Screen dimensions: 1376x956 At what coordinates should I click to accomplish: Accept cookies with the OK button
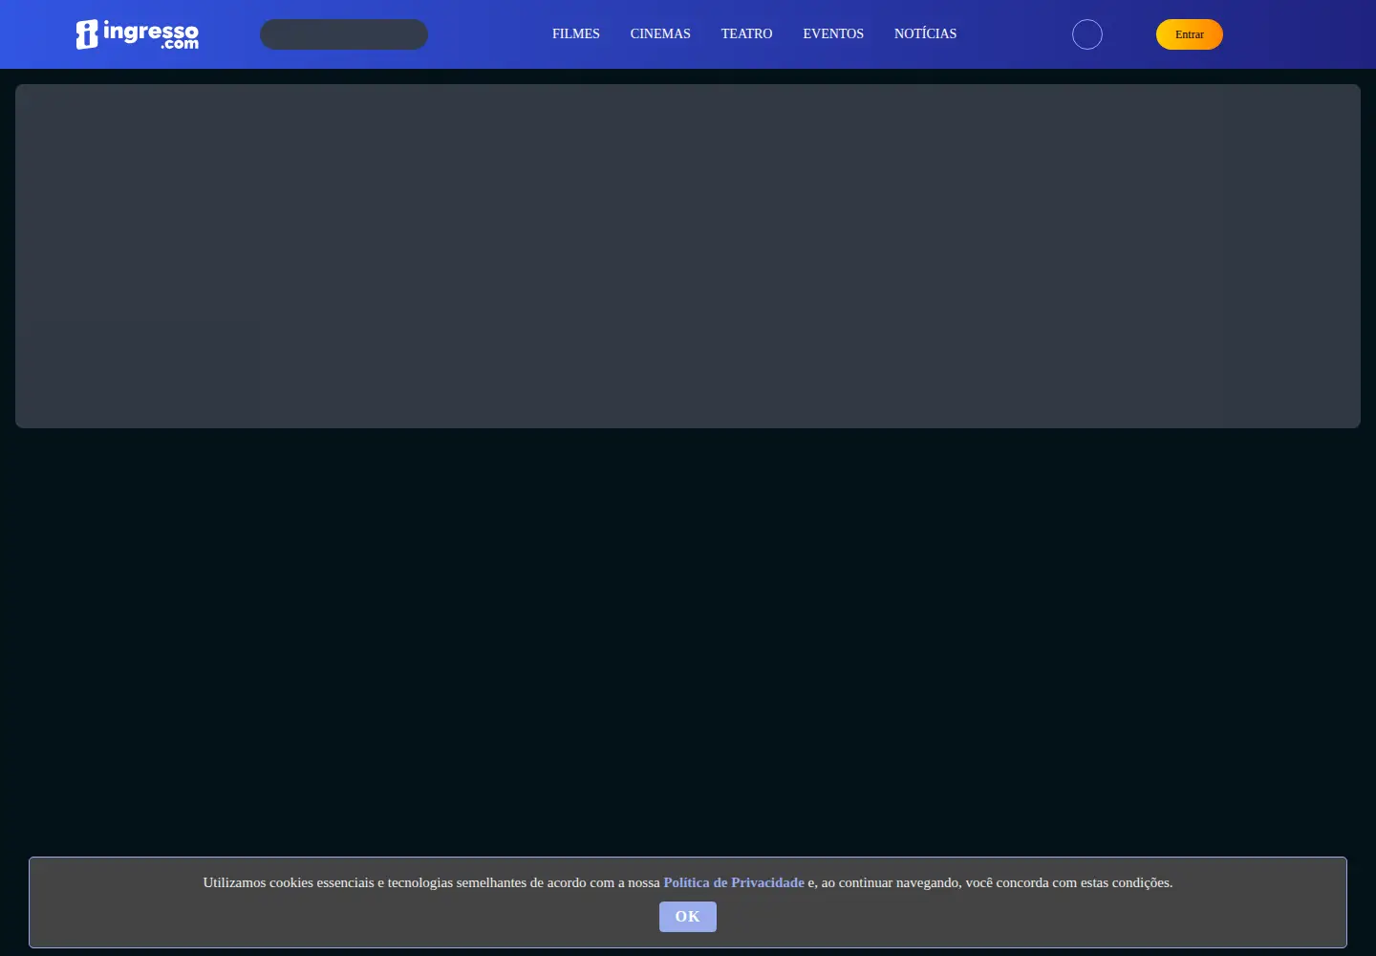[x=688, y=917]
